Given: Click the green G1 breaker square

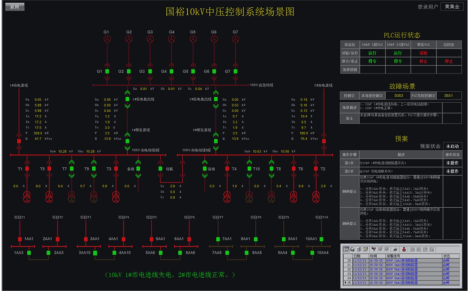Looking at the screenshot, I should [x=107, y=71].
